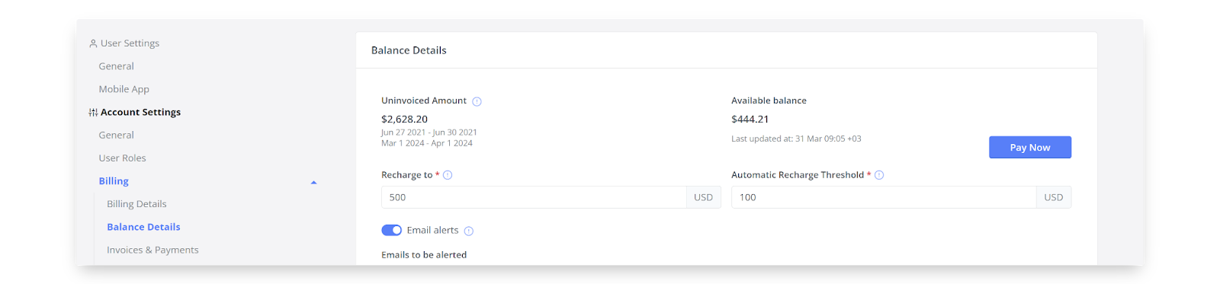Viewport: 1220px width, 284px height.
Task: Open General under Account Settings
Action: pyautogui.click(x=116, y=135)
